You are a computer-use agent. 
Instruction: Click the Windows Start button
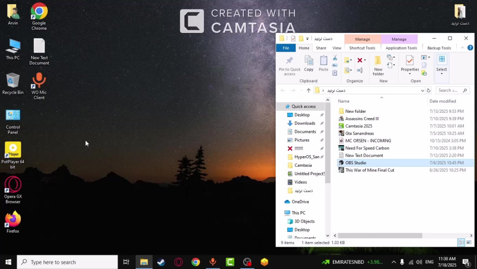coord(8,262)
